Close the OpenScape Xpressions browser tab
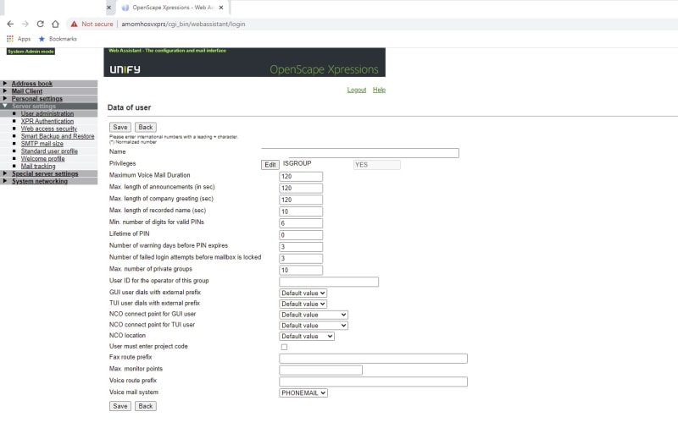Screen dimensions: 678x428 [x=221, y=8]
